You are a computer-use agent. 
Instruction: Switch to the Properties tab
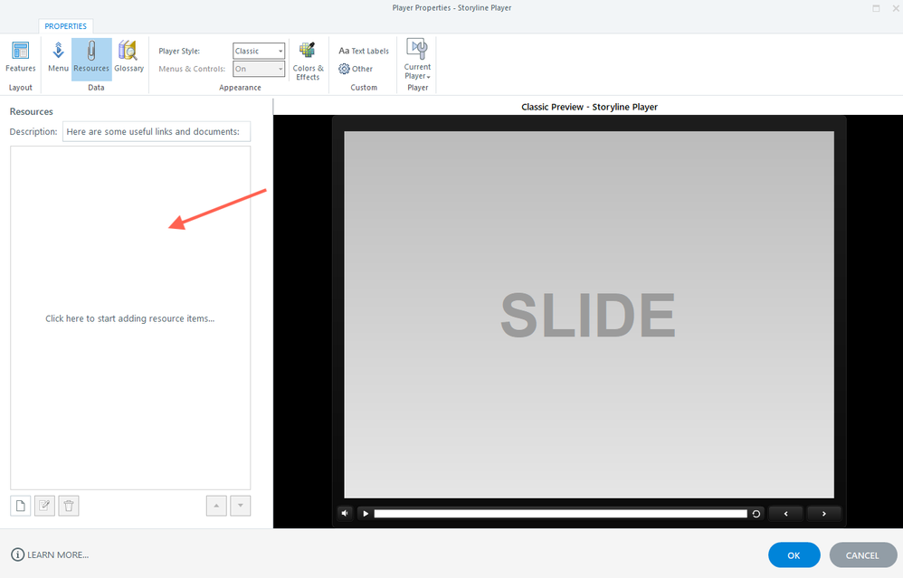66,26
